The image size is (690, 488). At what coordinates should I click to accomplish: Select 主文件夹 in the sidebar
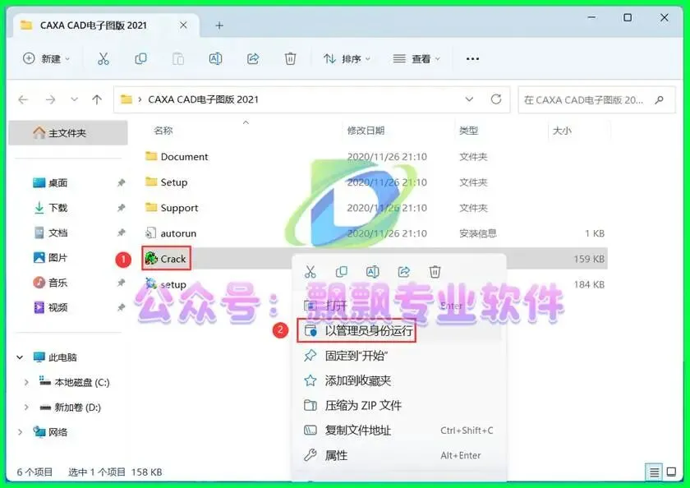coord(68,133)
